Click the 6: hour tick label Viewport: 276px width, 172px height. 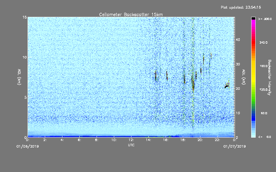pos(79,140)
